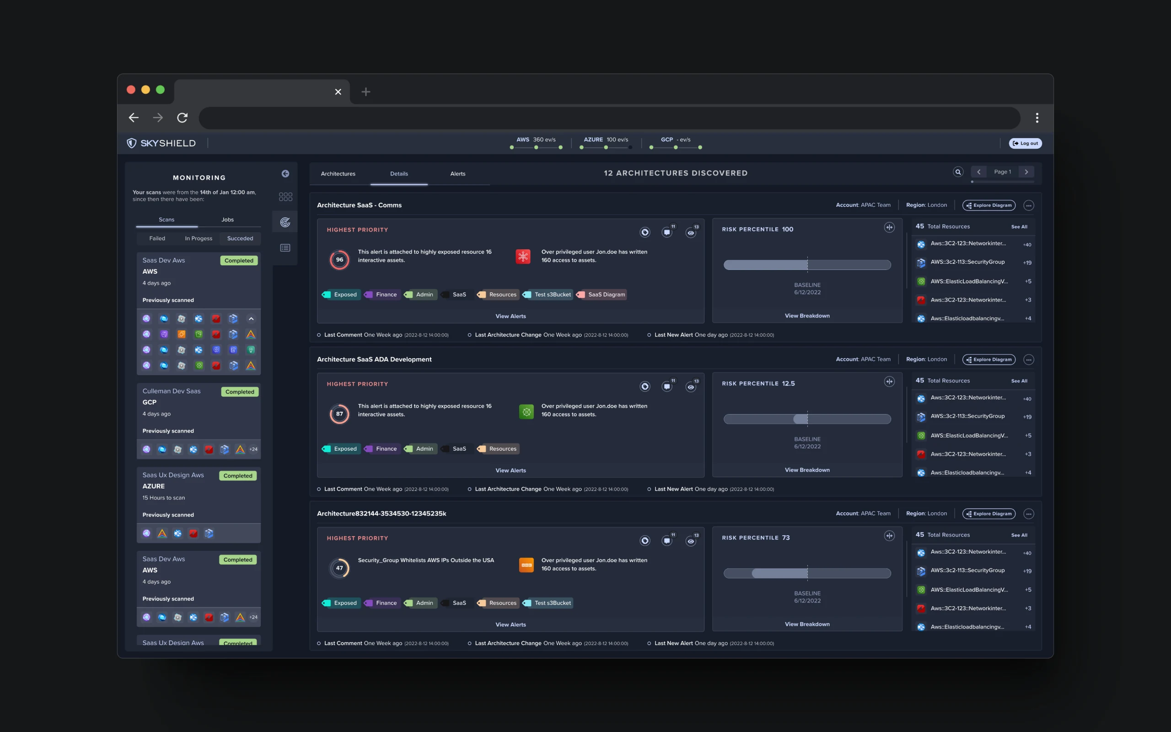Open the browser three-dot menu
This screenshot has width=1171, height=732.
(1037, 118)
